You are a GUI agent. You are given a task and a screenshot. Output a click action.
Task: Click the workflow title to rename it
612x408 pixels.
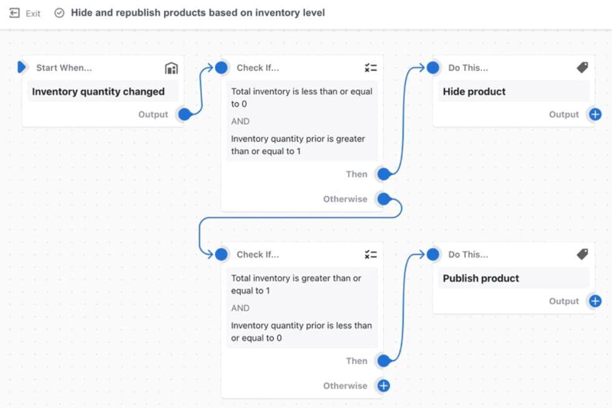(x=198, y=12)
